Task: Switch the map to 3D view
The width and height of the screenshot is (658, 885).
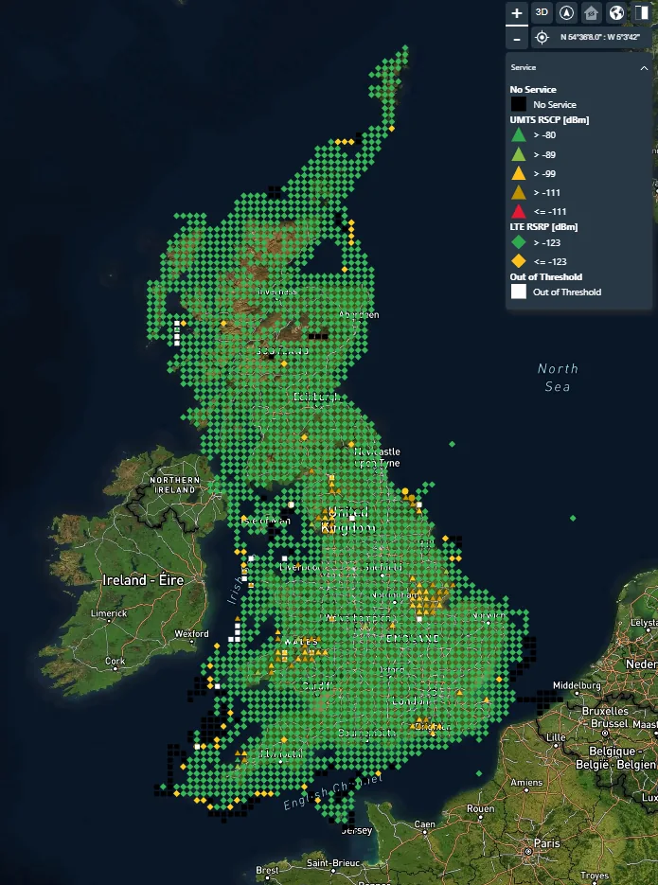Action: pyautogui.click(x=542, y=12)
